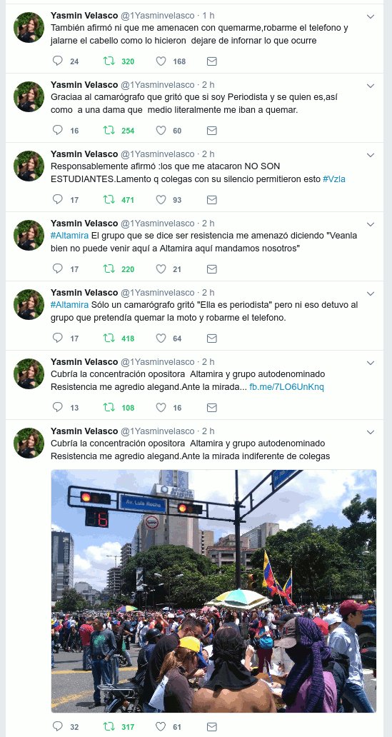Reply to the tweet with 24 comments
The width and height of the screenshot is (392, 737).
coord(58,61)
